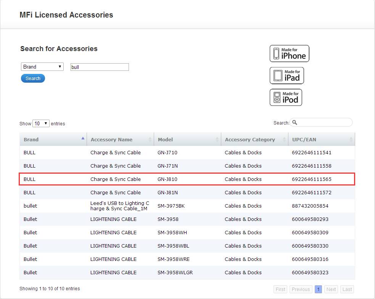Click BULL brand in GN-J71N row
Viewport: 375px width, 299px height.
[29, 166]
